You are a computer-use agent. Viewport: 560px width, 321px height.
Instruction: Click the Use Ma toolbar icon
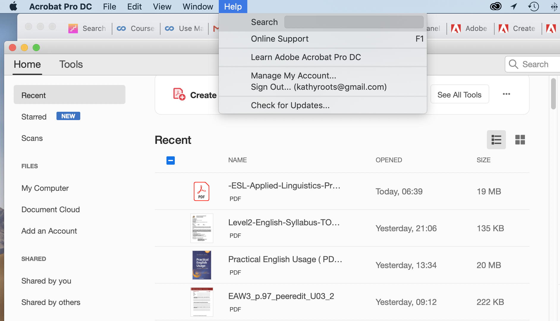point(170,28)
